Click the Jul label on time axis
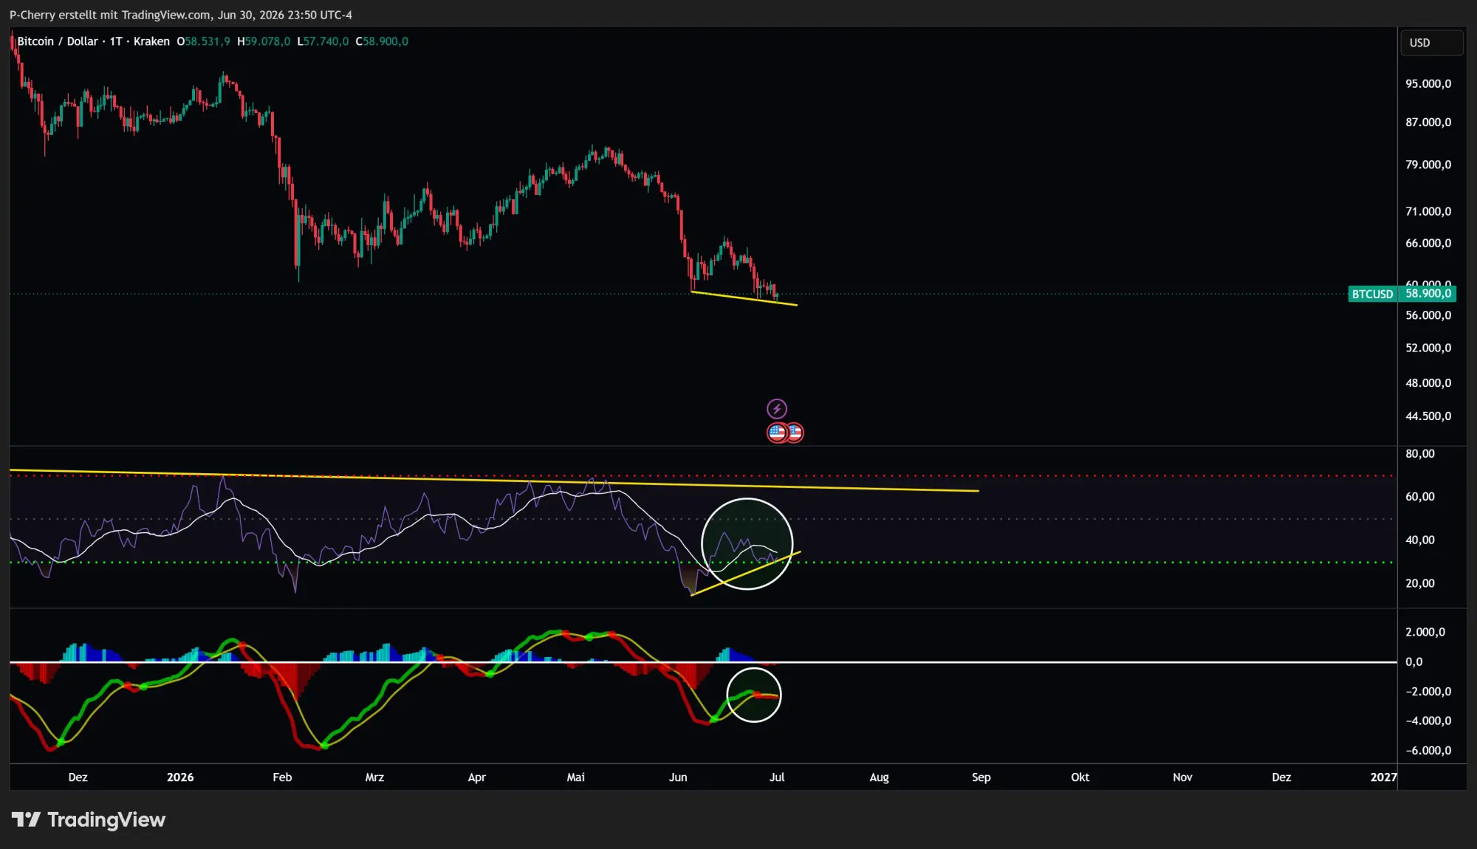 click(777, 777)
